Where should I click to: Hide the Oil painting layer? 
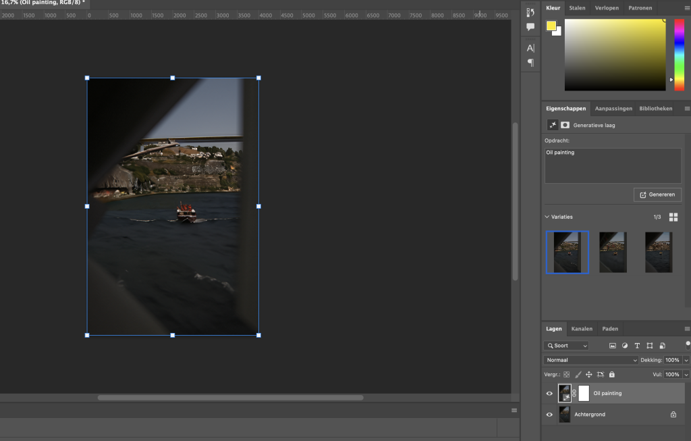(549, 393)
